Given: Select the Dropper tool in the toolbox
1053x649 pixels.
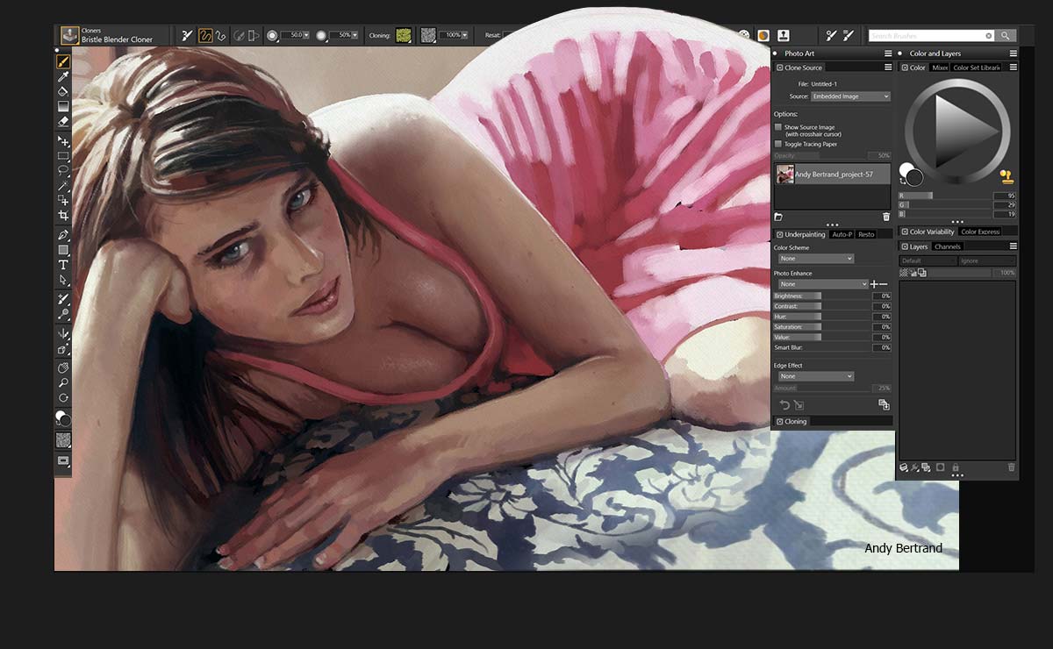Looking at the screenshot, I should coord(62,75).
